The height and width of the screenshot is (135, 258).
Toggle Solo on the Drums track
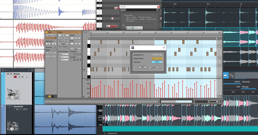click(11, 74)
